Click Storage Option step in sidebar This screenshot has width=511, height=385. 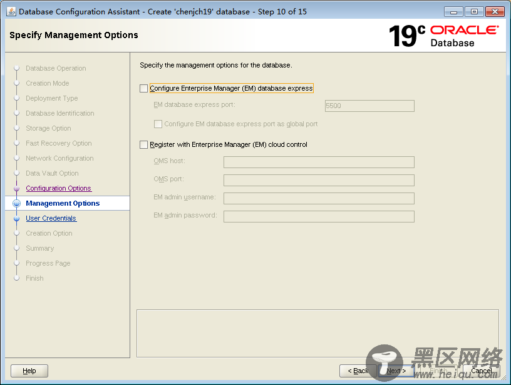[x=49, y=128]
